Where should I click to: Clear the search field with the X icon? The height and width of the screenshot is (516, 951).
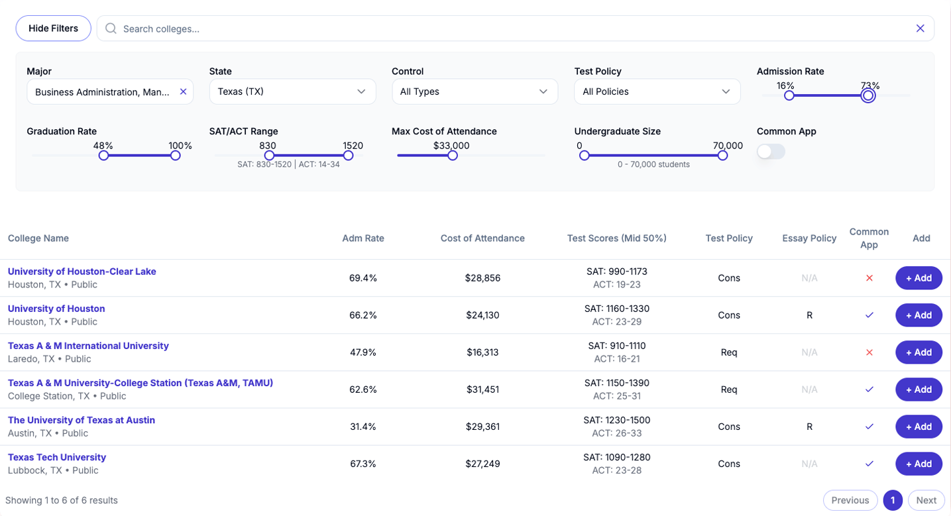(x=920, y=28)
